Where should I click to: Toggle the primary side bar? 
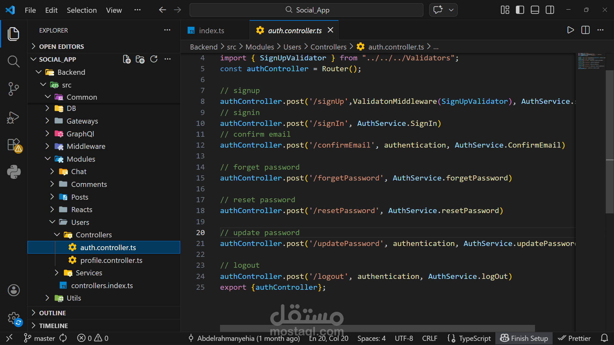520,10
